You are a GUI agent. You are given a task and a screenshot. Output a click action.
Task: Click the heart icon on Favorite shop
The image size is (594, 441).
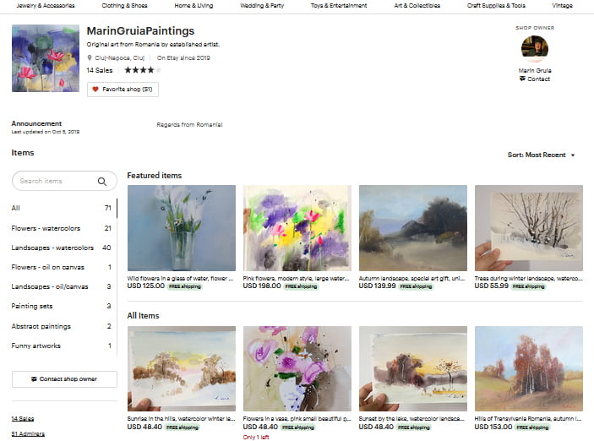click(x=95, y=89)
